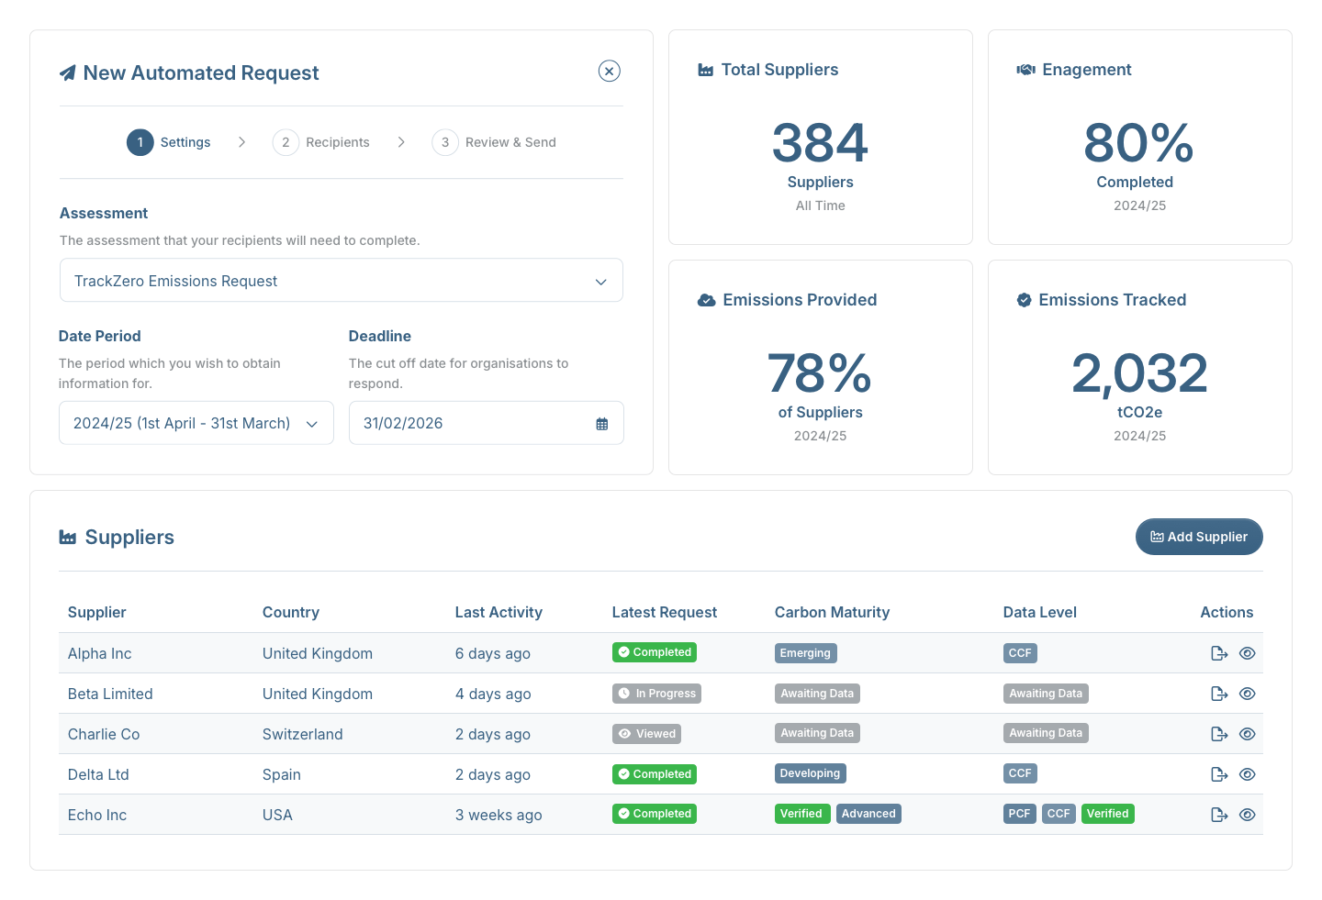Click the export icon for Echo Inc

click(1219, 815)
